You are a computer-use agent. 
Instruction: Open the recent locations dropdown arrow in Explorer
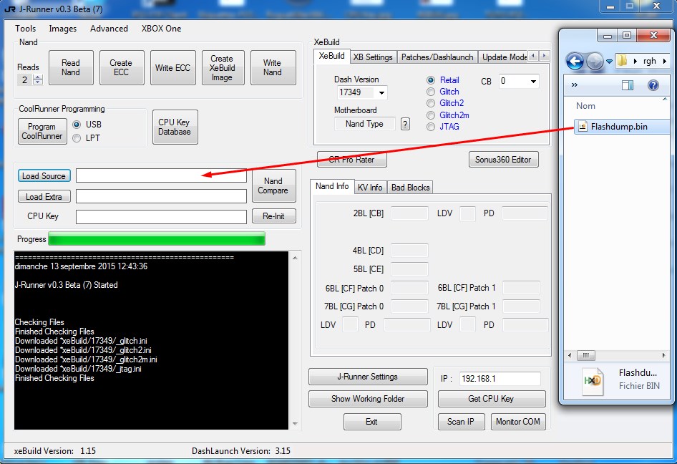click(x=610, y=62)
